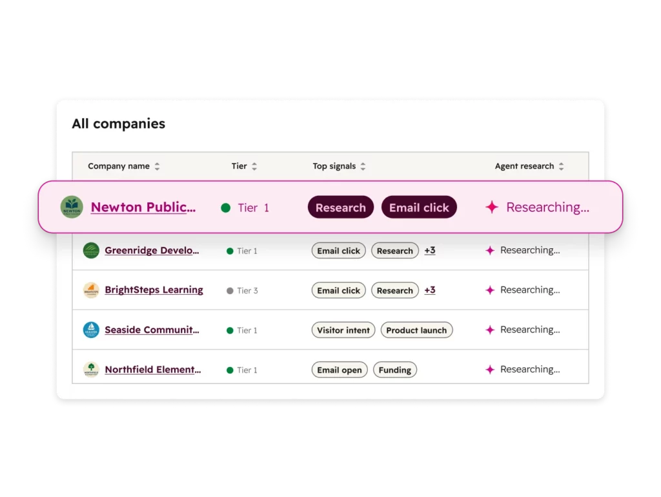
Task: Select the Funding signal tag
Action: tap(395, 370)
